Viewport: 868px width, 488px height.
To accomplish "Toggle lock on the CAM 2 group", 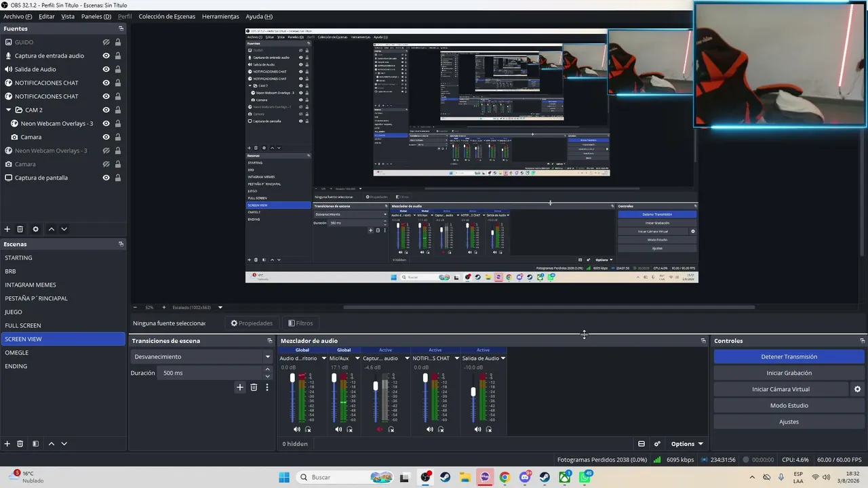I will (x=118, y=110).
